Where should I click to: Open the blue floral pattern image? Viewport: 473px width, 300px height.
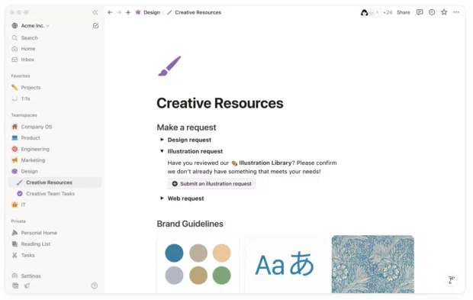(373, 264)
